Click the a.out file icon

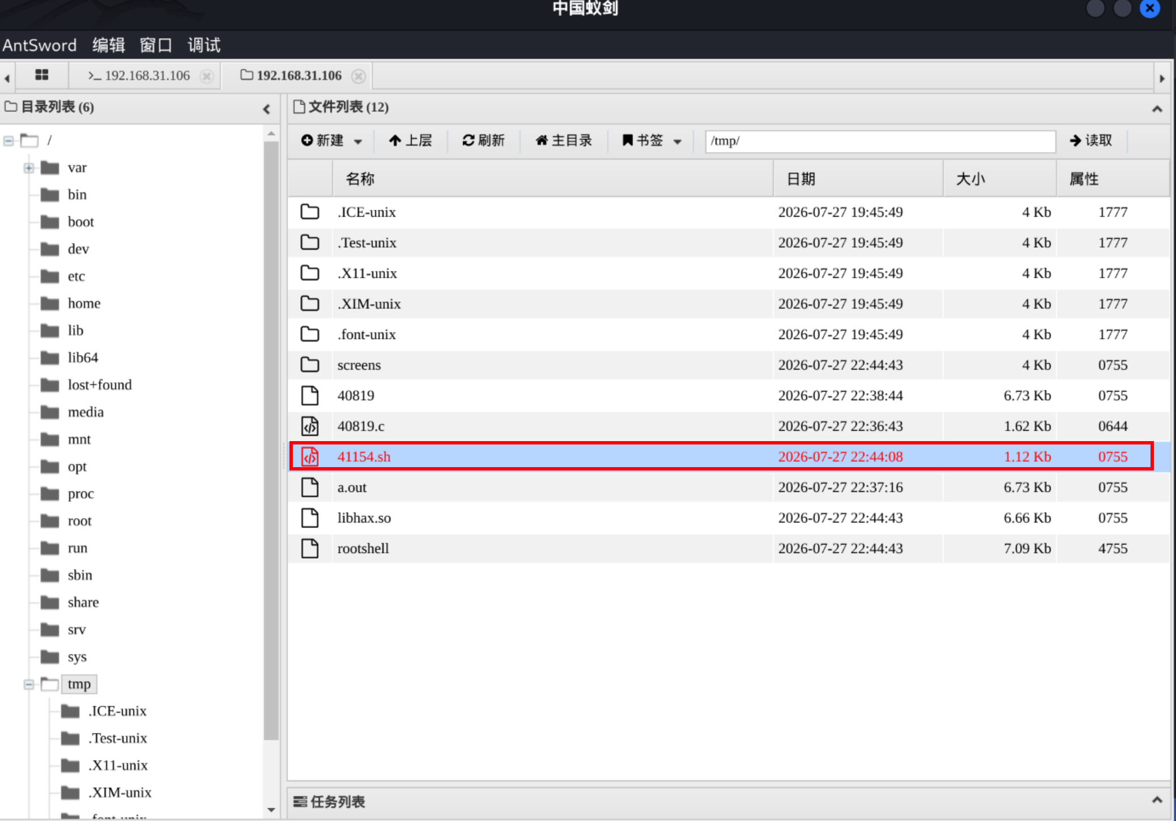point(310,487)
